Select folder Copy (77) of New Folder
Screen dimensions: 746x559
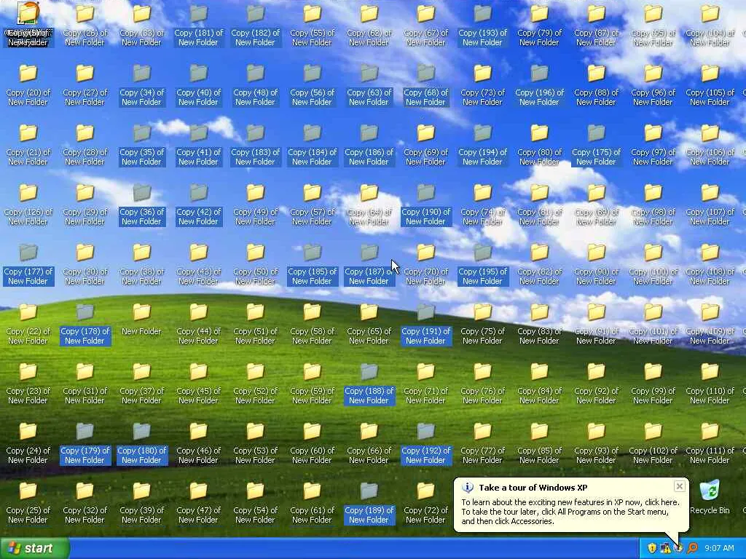(482, 443)
